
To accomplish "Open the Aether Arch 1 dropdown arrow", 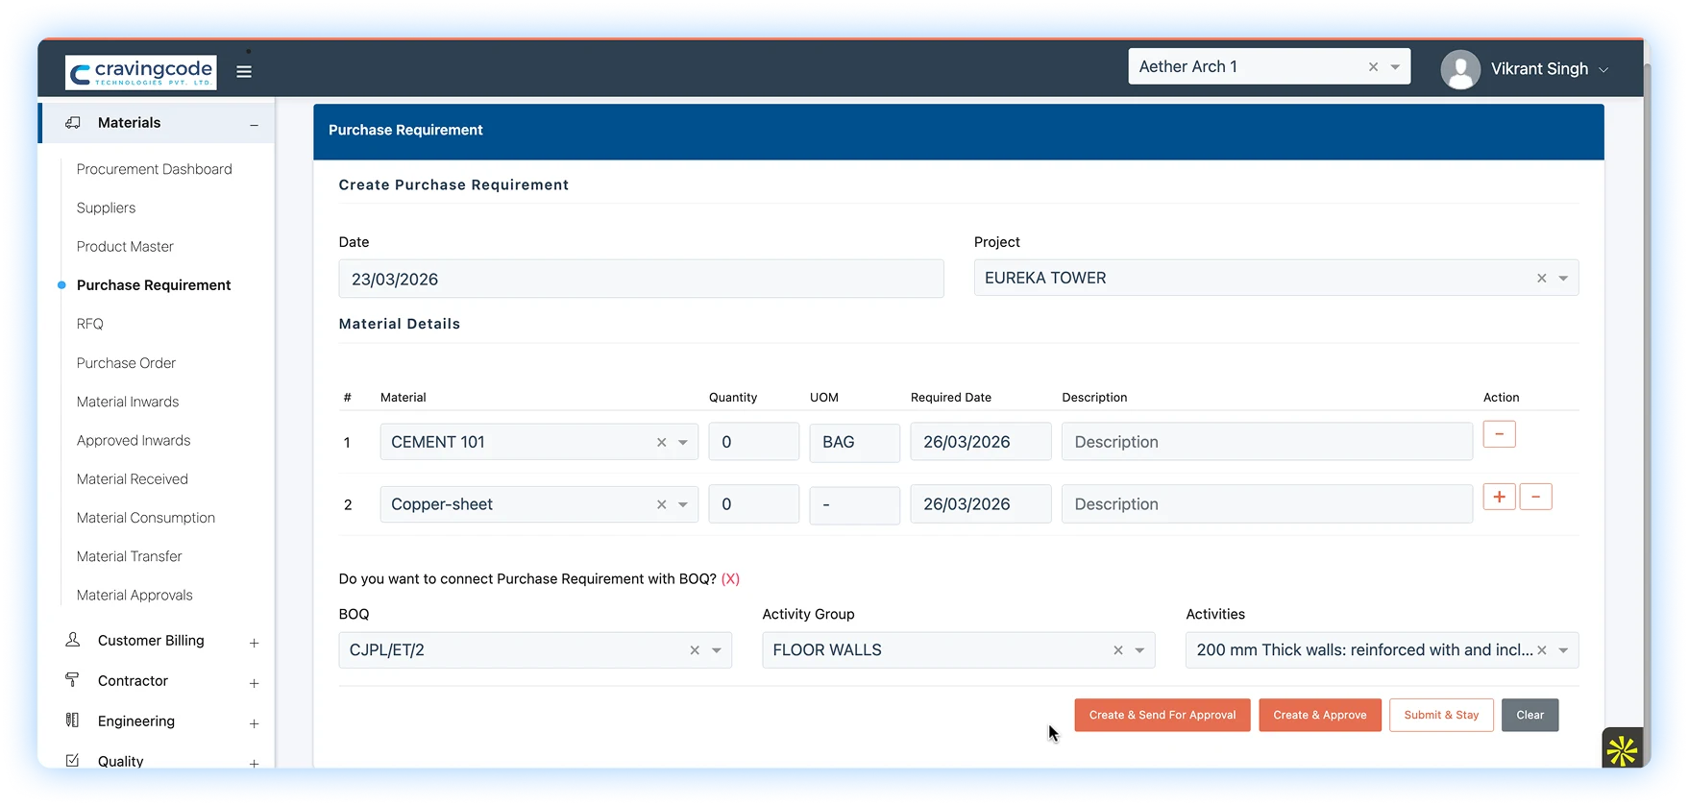I will 1395,67.
